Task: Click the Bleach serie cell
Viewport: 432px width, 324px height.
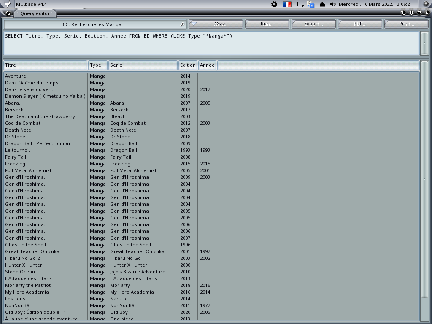Action: tap(118, 116)
